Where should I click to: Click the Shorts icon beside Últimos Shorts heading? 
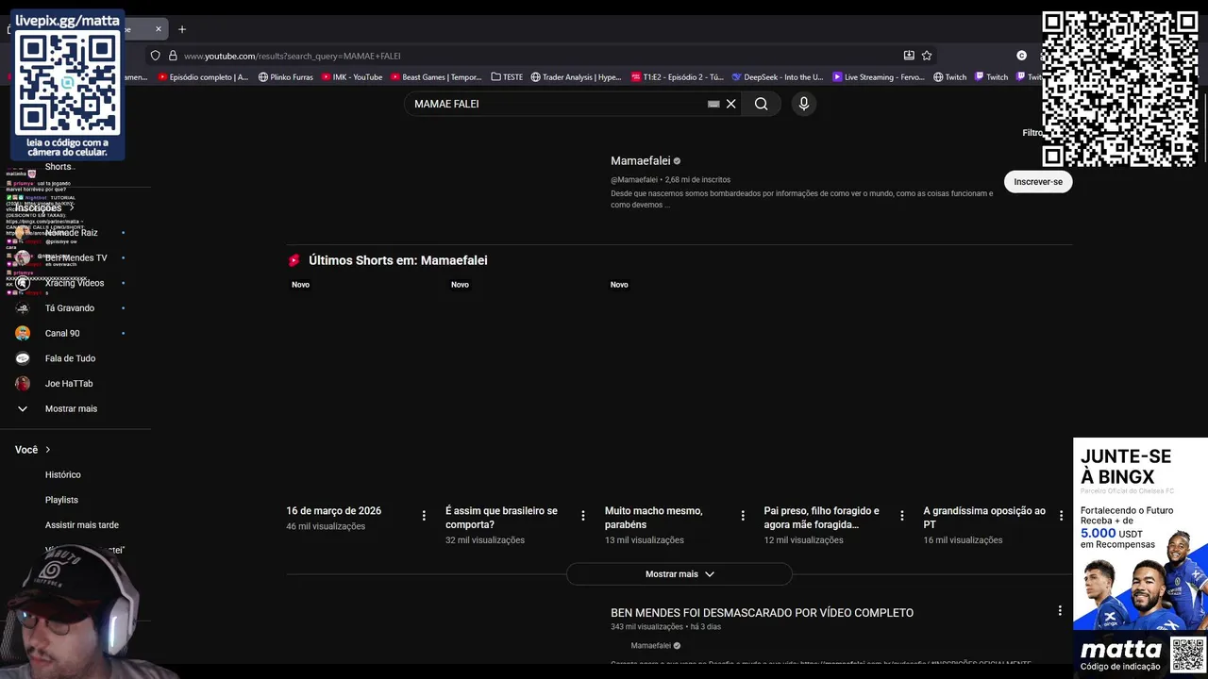point(294,260)
